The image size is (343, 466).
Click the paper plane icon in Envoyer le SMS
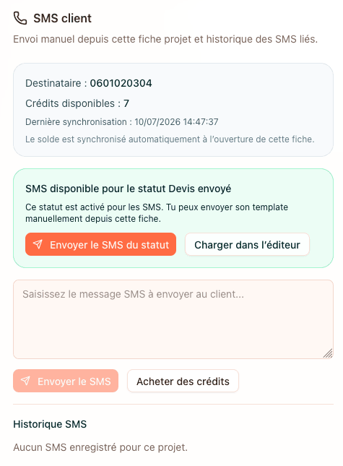(25, 381)
